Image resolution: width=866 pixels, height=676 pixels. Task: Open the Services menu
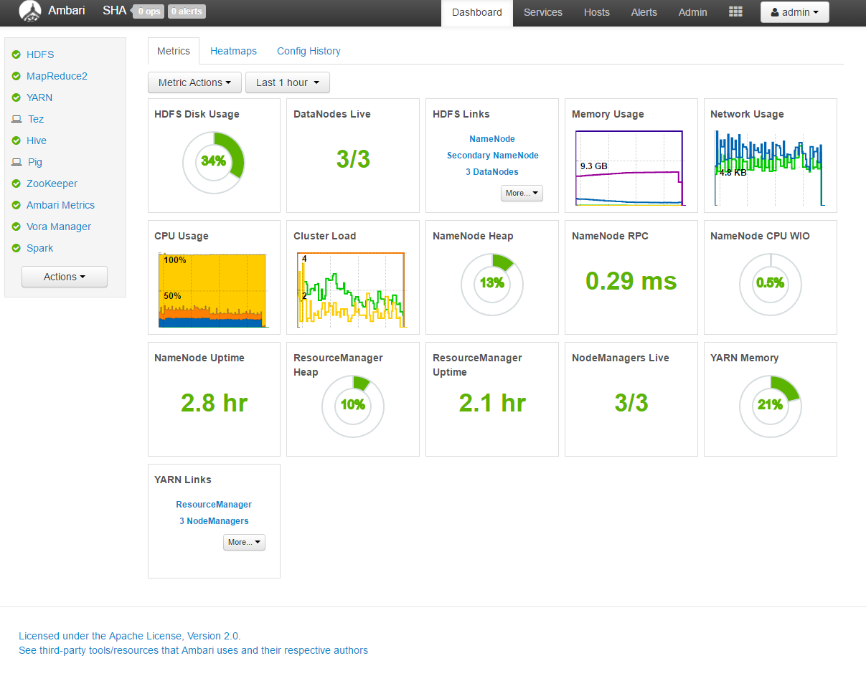pos(543,12)
